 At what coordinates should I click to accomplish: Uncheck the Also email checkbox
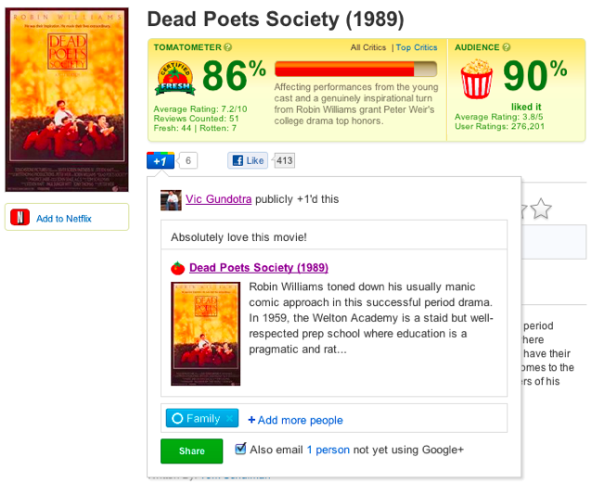click(240, 449)
